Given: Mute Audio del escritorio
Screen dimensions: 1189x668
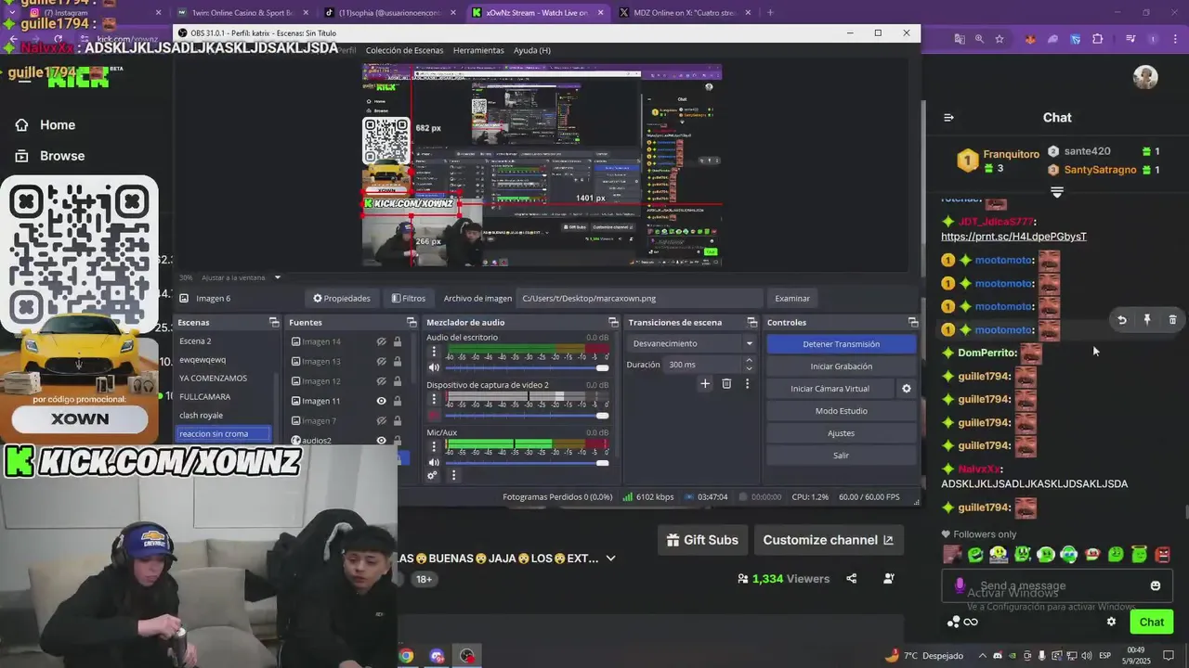Looking at the screenshot, I should click(x=433, y=368).
